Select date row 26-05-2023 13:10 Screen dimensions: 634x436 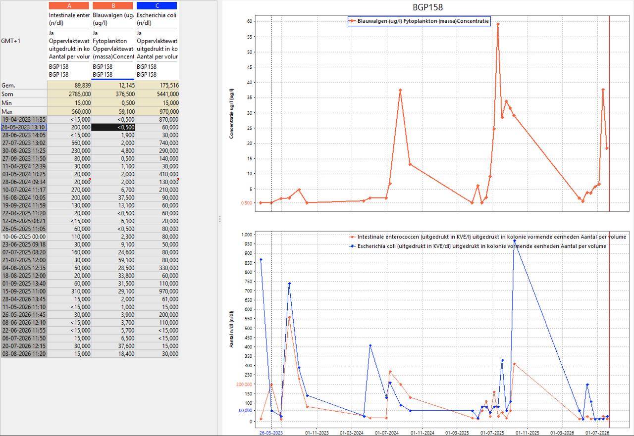click(24, 127)
